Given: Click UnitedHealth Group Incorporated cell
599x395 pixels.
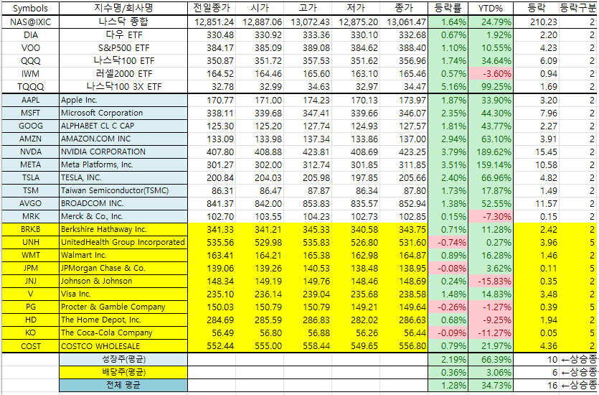Looking at the screenshot, I should (x=123, y=243).
